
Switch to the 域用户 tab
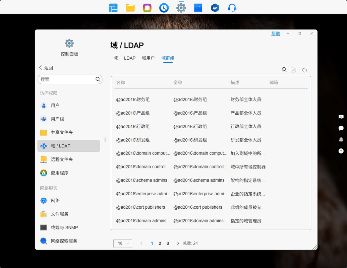pyautogui.click(x=148, y=58)
